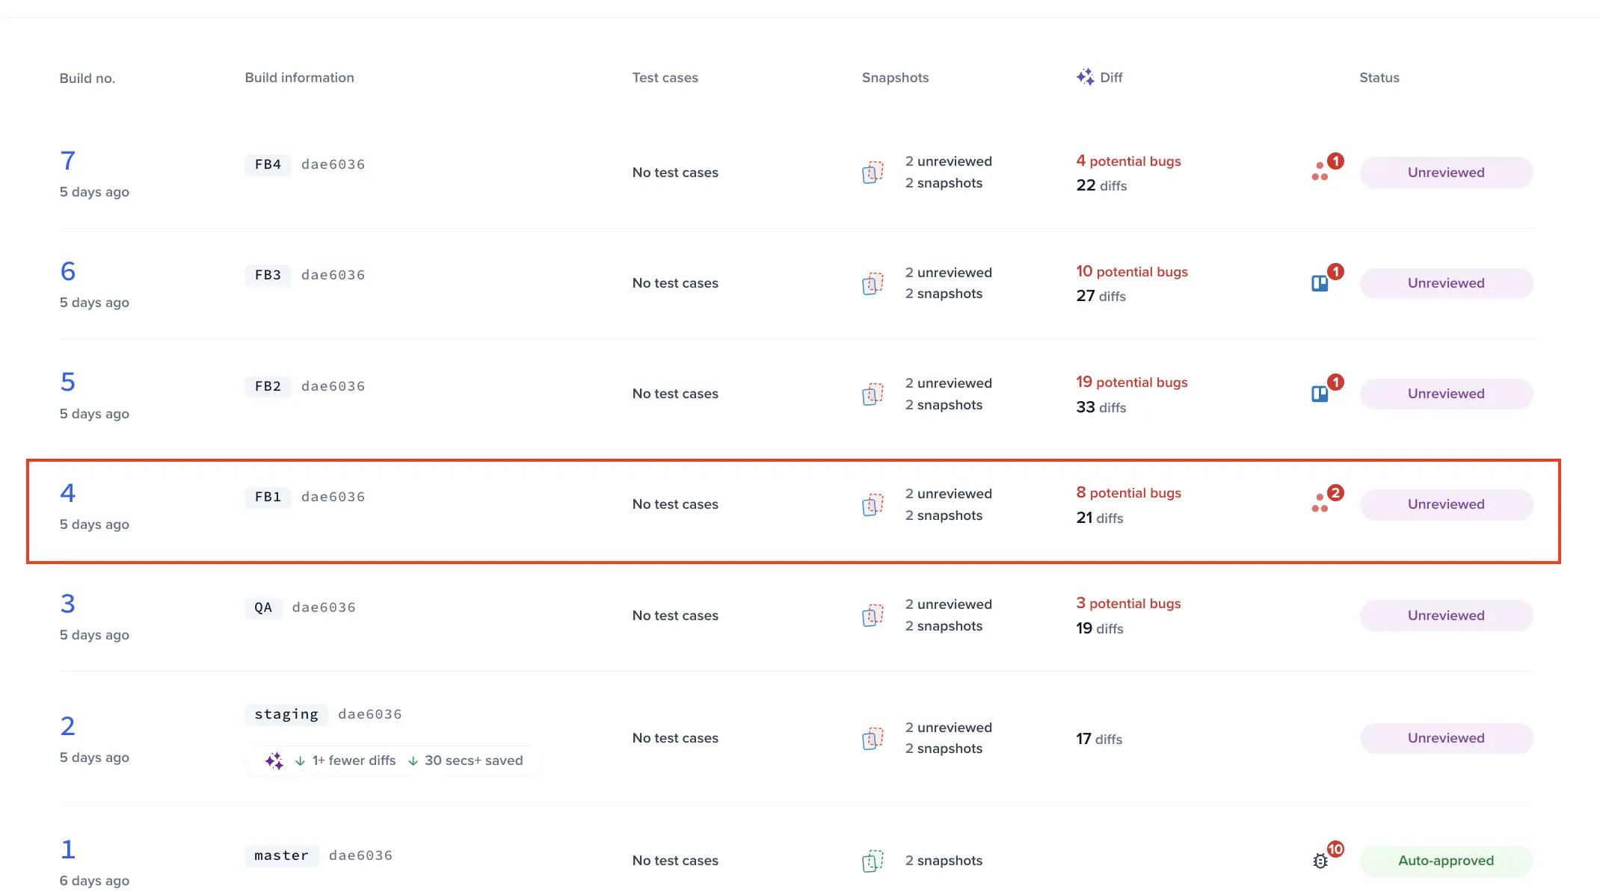Click '27 diffs' in build 6 row

point(1101,296)
